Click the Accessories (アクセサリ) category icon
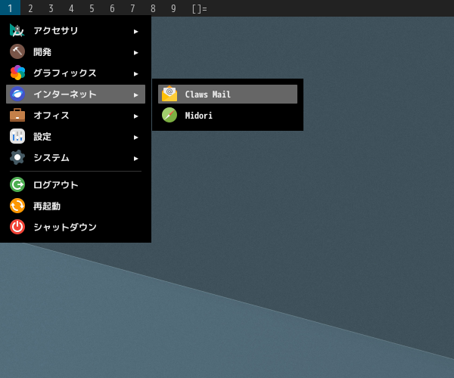Screen dimensions: 454x378 [x=17, y=30]
